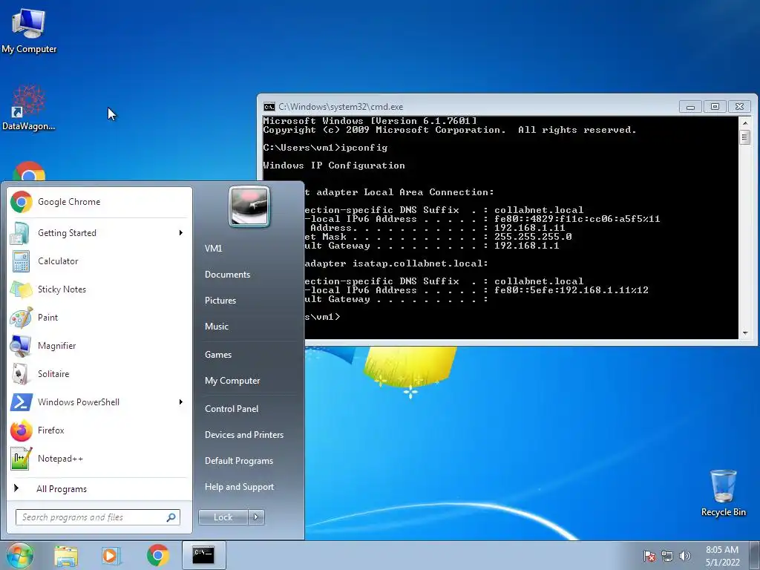Image resolution: width=760 pixels, height=570 pixels.
Task: Minimize the cmd.exe window
Action: [690, 107]
